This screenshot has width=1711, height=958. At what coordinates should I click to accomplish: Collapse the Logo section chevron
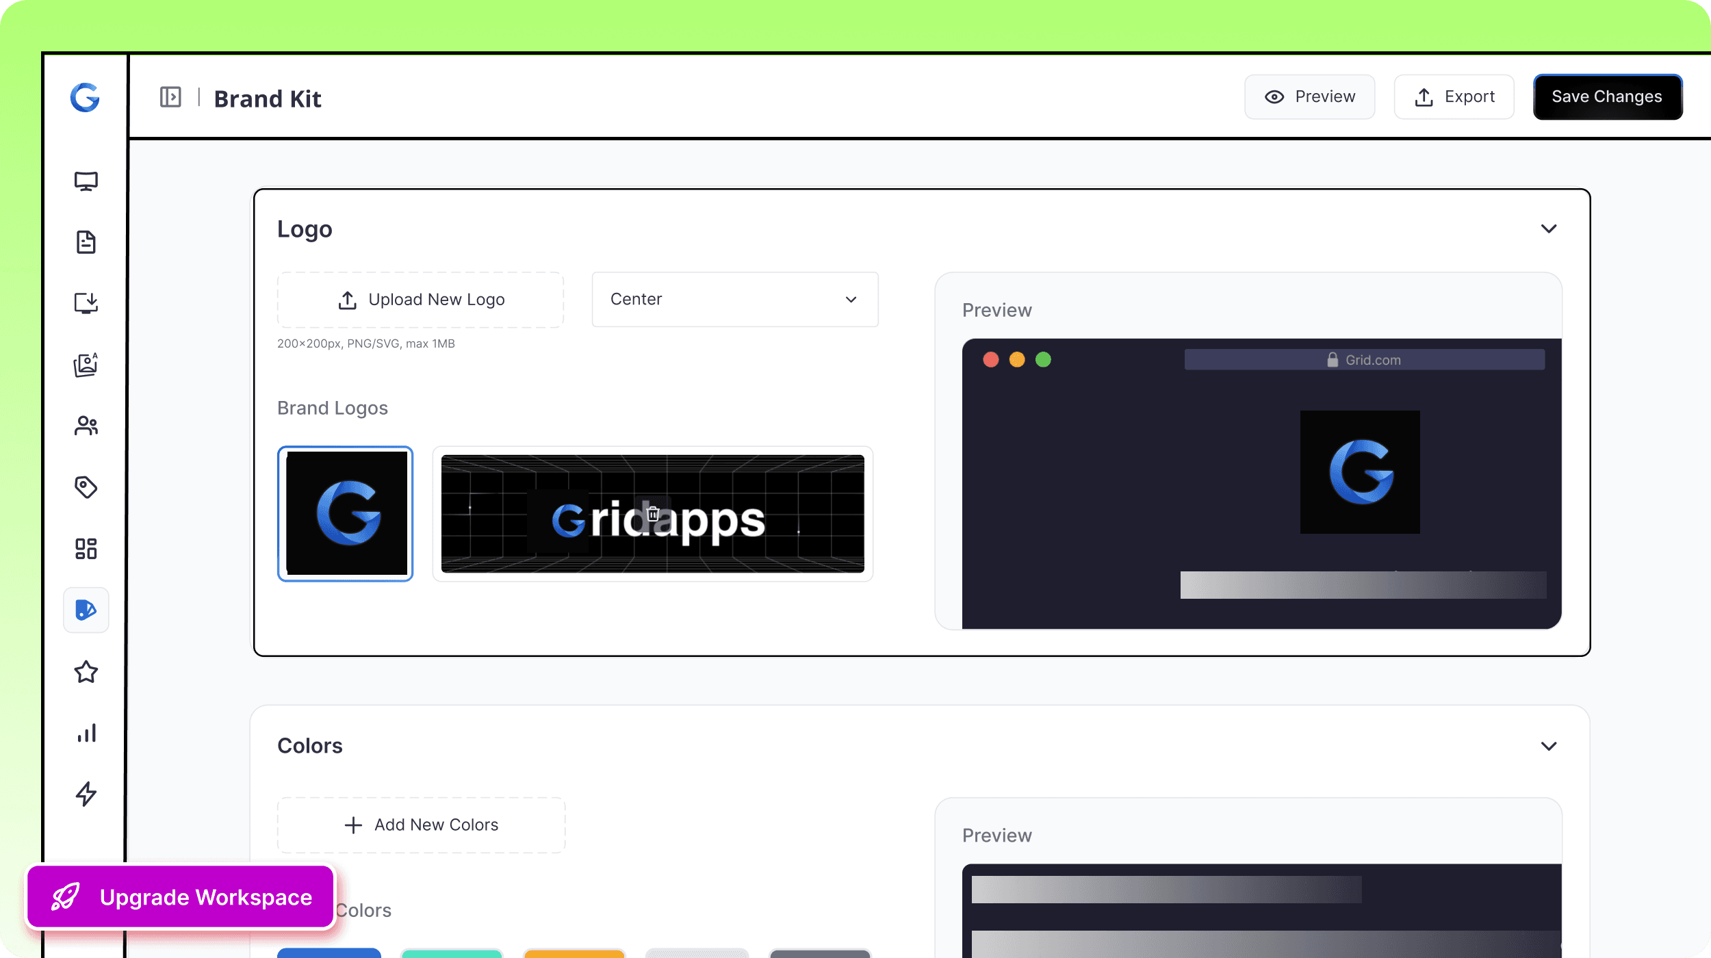click(1548, 229)
